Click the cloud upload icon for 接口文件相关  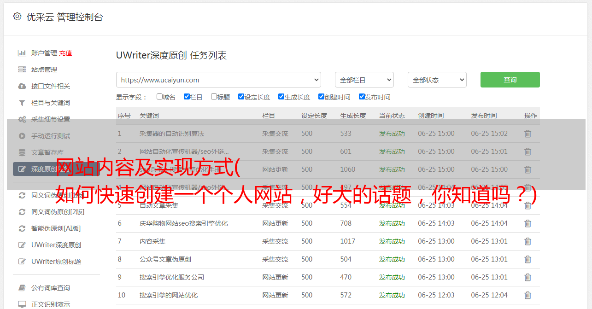tap(22, 86)
